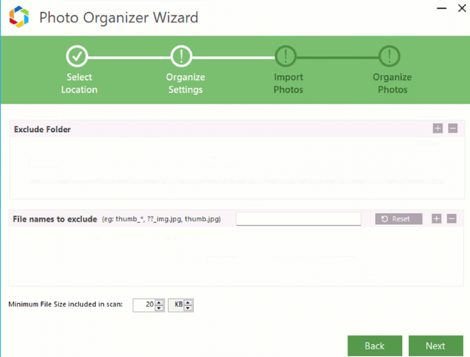
Task: Decrease minimum file size value
Action: 160,308
